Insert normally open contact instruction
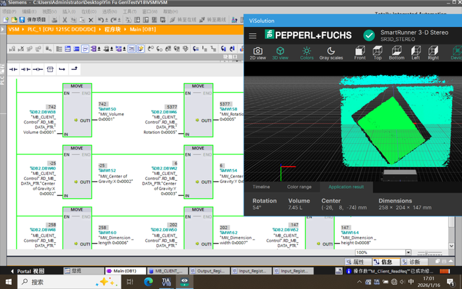Image resolution: width=462 pixels, height=289 pixels. tap(13, 69)
